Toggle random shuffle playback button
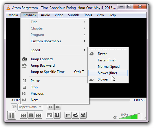Image resolution: width=154 pixels, height=128 pixels. click(83, 115)
